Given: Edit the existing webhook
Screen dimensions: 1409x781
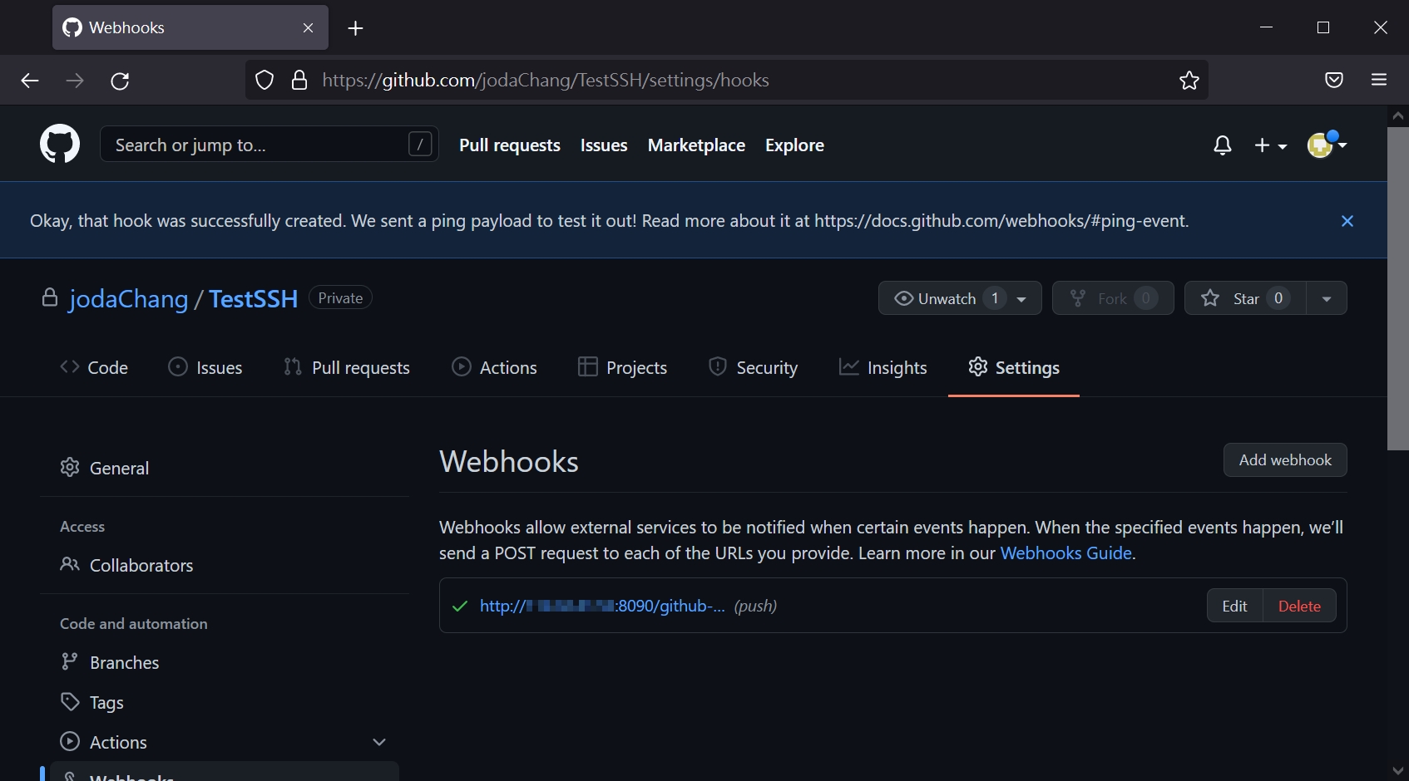Looking at the screenshot, I should tap(1234, 606).
